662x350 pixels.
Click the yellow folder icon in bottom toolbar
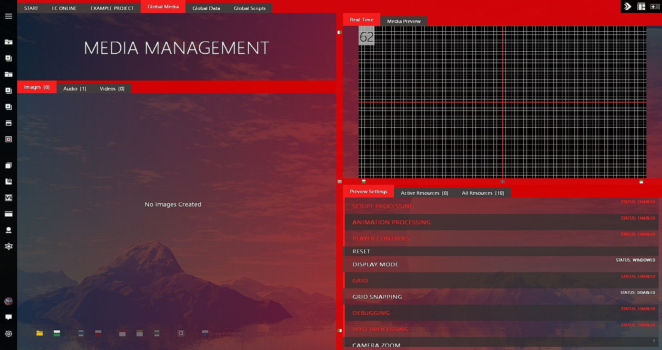click(x=40, y=333)
